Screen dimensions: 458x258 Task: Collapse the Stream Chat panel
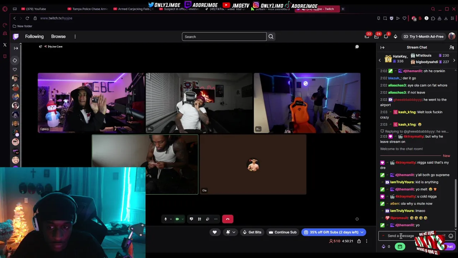382,47
